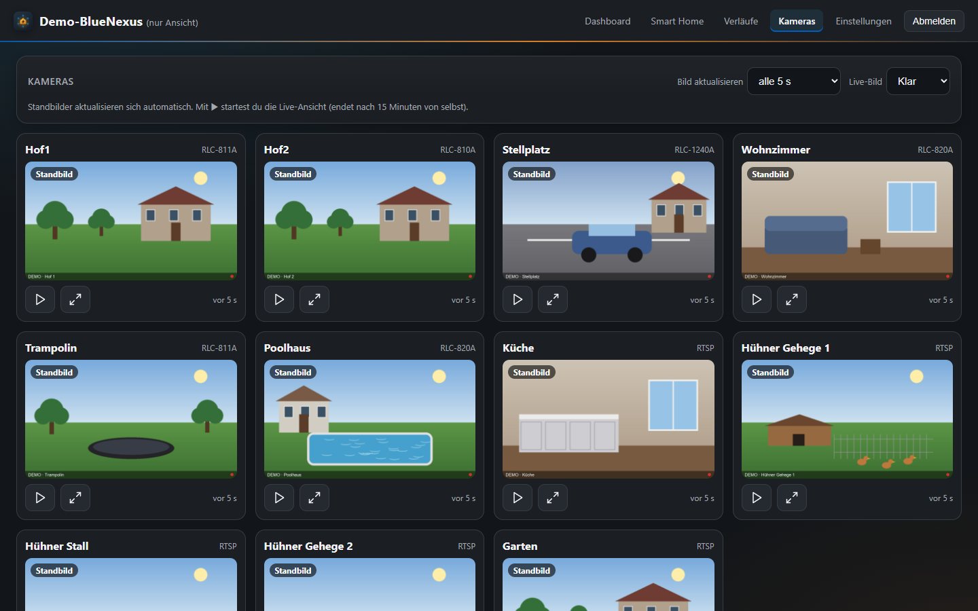Open Einstellungen in the navigation
Viewport: 978px width, 611px height.
click(863, 21)
